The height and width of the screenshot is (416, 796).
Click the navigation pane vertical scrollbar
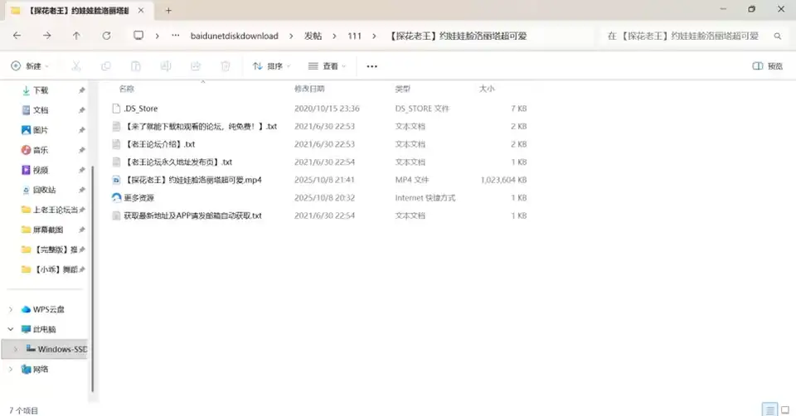pyautogui.click(x=92, y=279)
